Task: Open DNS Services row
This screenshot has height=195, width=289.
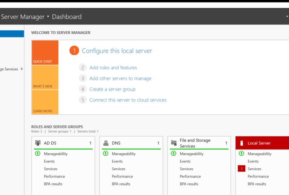Action: tap(119, 169)
